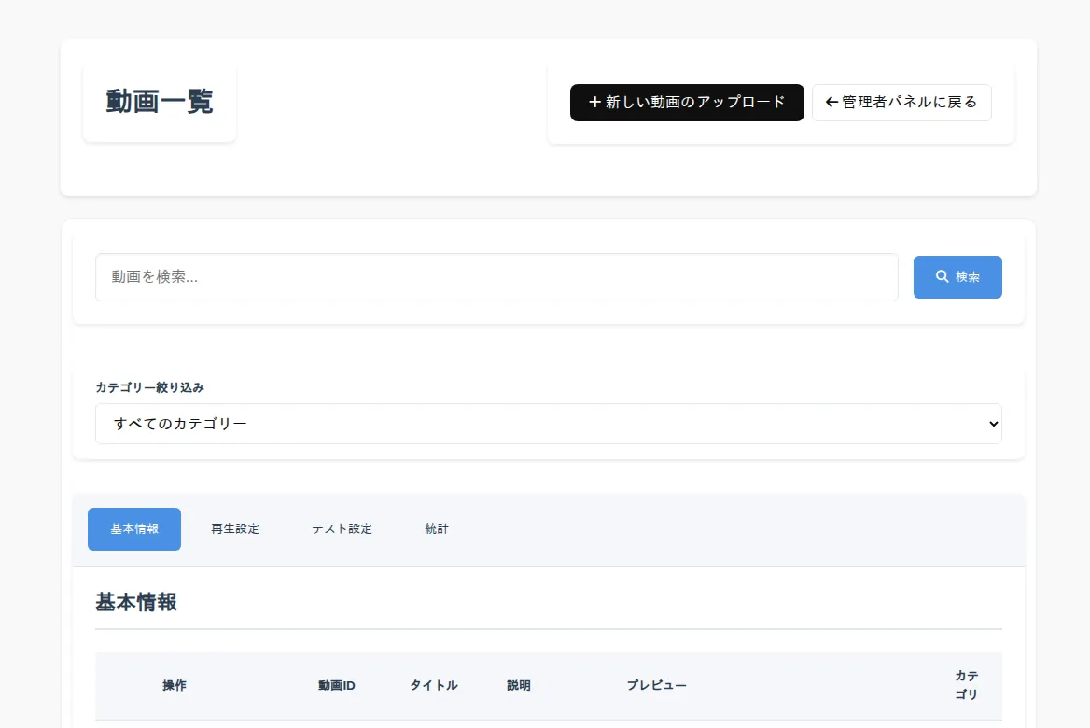Click the 動画一覧 page title
The width and height of the screenshot is (1090, 728).
[x=160, y=102]
